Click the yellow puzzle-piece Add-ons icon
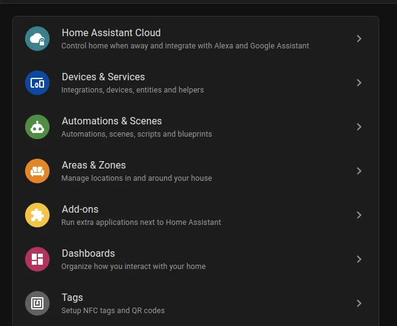The image size is (397, 326). (x=37, y=215)
